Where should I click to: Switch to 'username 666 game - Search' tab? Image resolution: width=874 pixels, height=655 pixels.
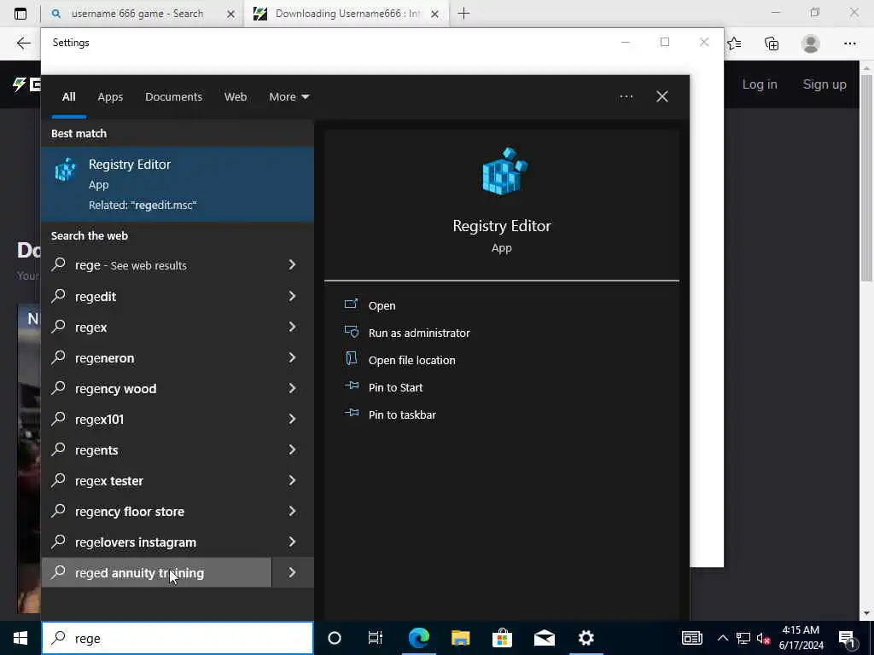(137, 14)
